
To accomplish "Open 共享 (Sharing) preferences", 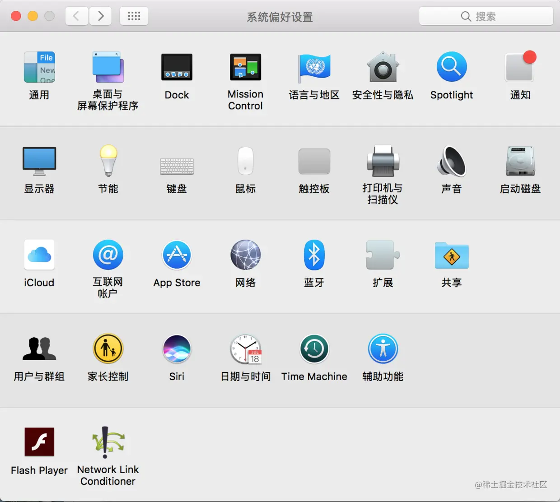I will point(452,255).
